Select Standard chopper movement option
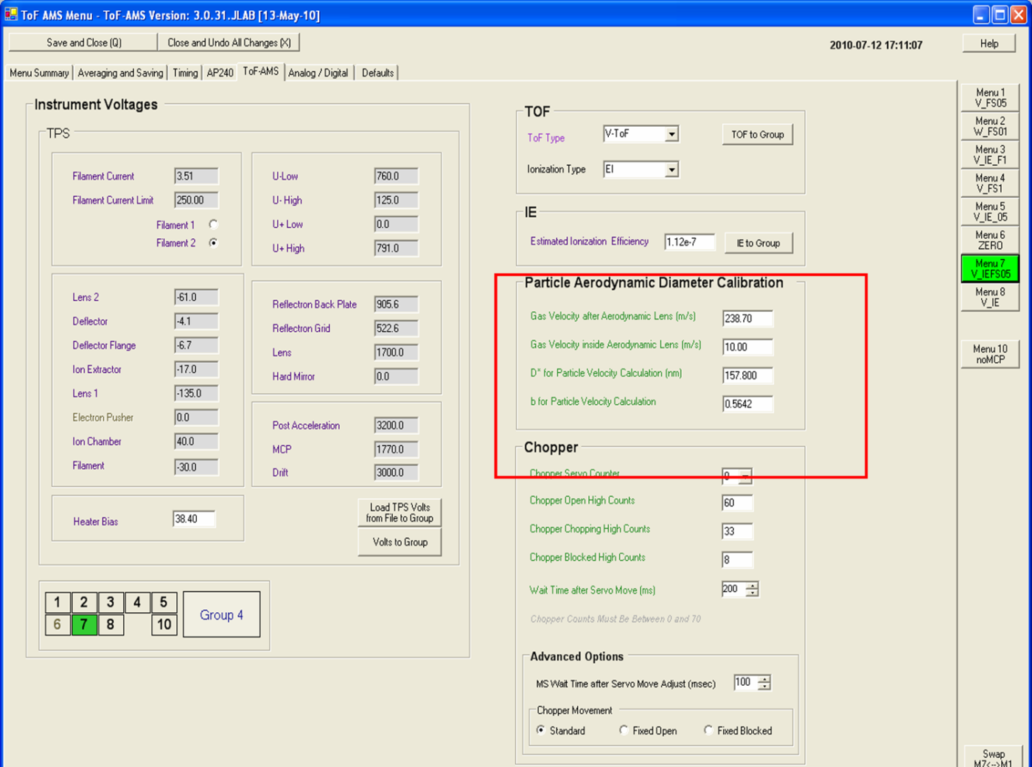The width and height of the screenshot is (1032, 767). click(x=541, y=730)
